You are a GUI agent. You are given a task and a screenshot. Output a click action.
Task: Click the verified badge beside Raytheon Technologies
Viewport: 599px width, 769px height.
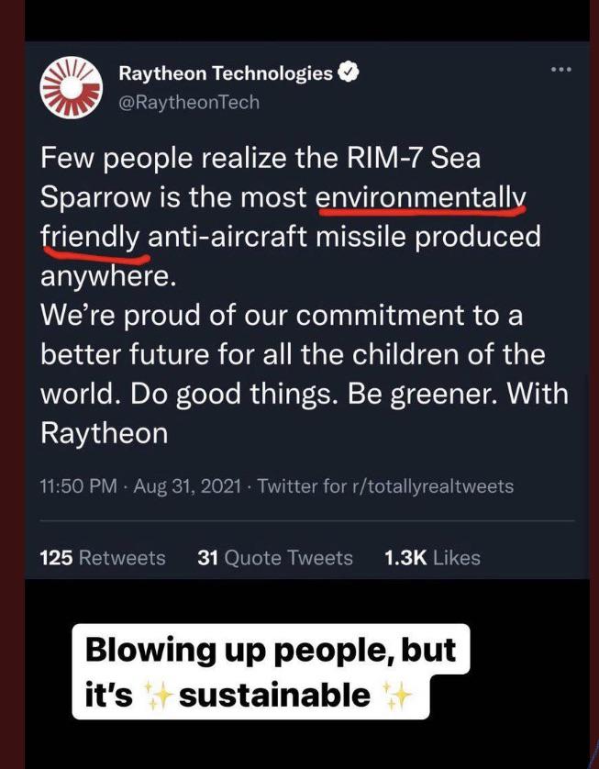click(x=347, y=73)
